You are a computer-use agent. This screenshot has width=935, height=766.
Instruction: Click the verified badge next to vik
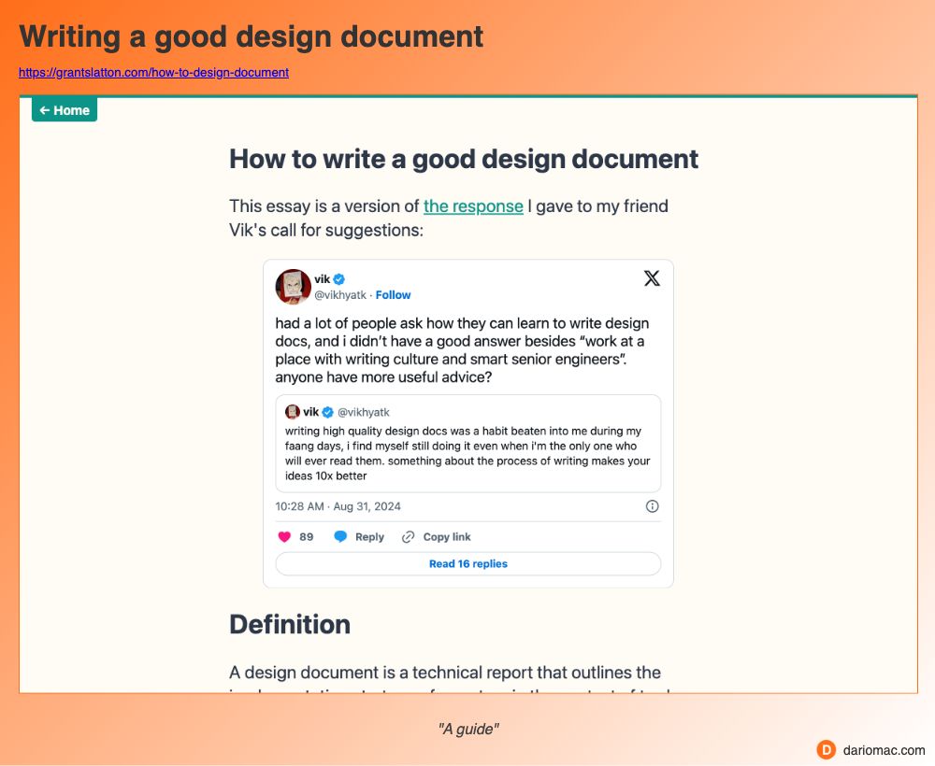point(339,278)
